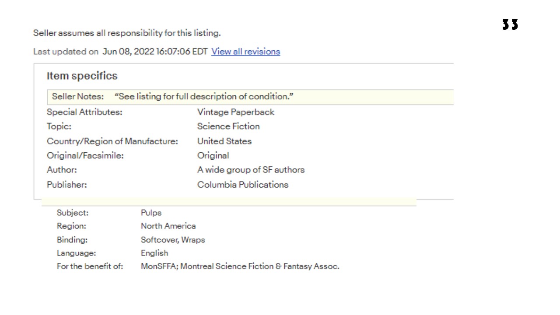Viewport: 560px width, 315px height.
Task: Click the Special Attributes label
Action: (84, 112)
